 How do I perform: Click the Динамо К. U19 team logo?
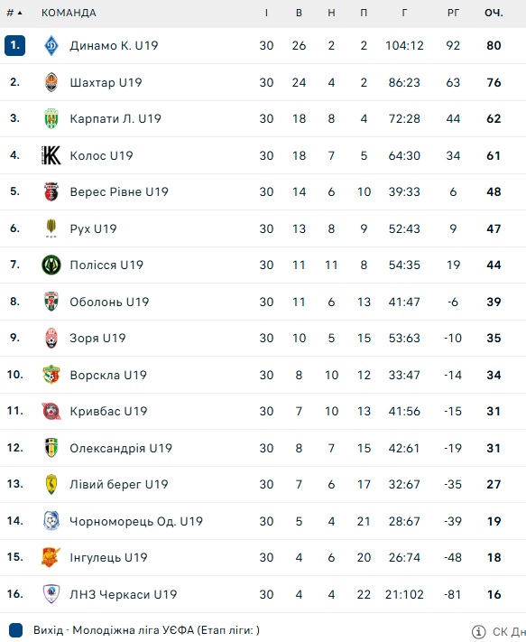point(51,45)
